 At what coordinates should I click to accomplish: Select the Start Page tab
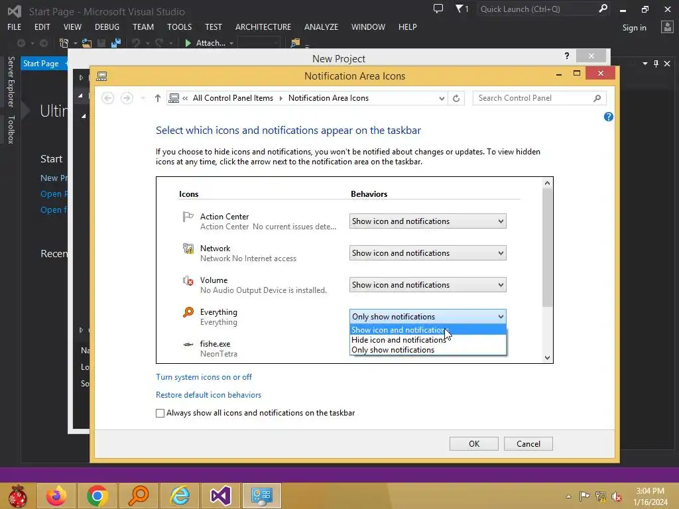[40, 64]
